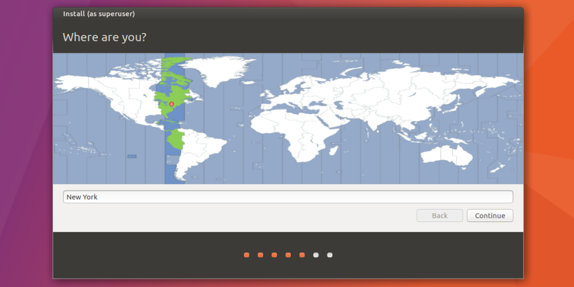Viewport: 574px width, 287px height.
Task: Focus the New York location text field
Action: click(x=288, y=197)
